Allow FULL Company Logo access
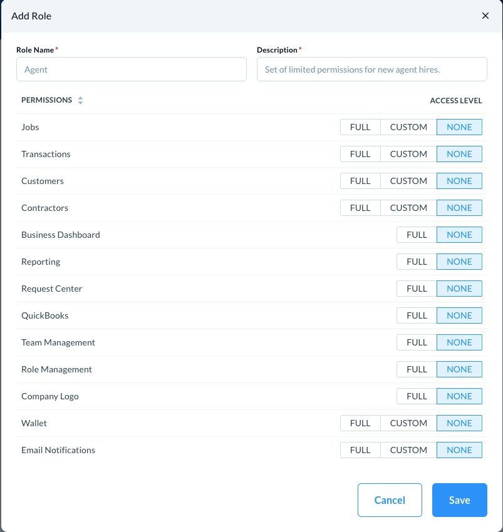Viewport: 503px width, 532px height. tap(417, 396)
